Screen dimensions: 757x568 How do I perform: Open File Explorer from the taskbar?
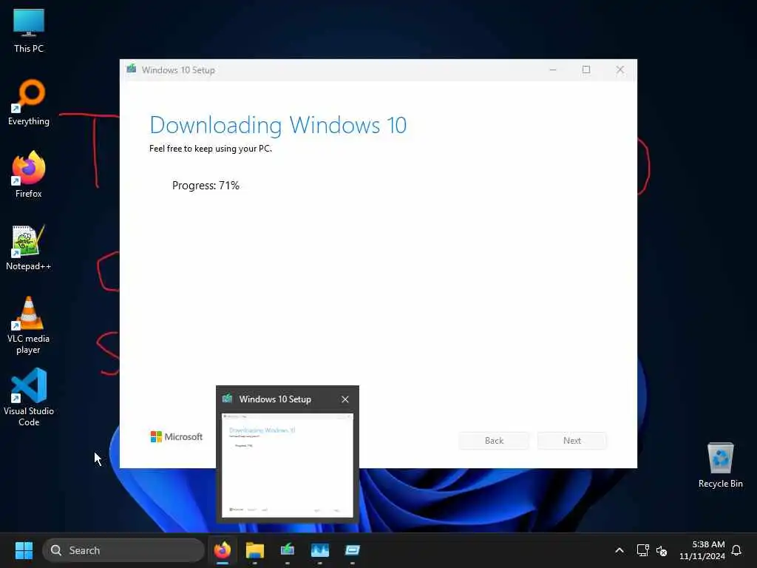(255, 550)
